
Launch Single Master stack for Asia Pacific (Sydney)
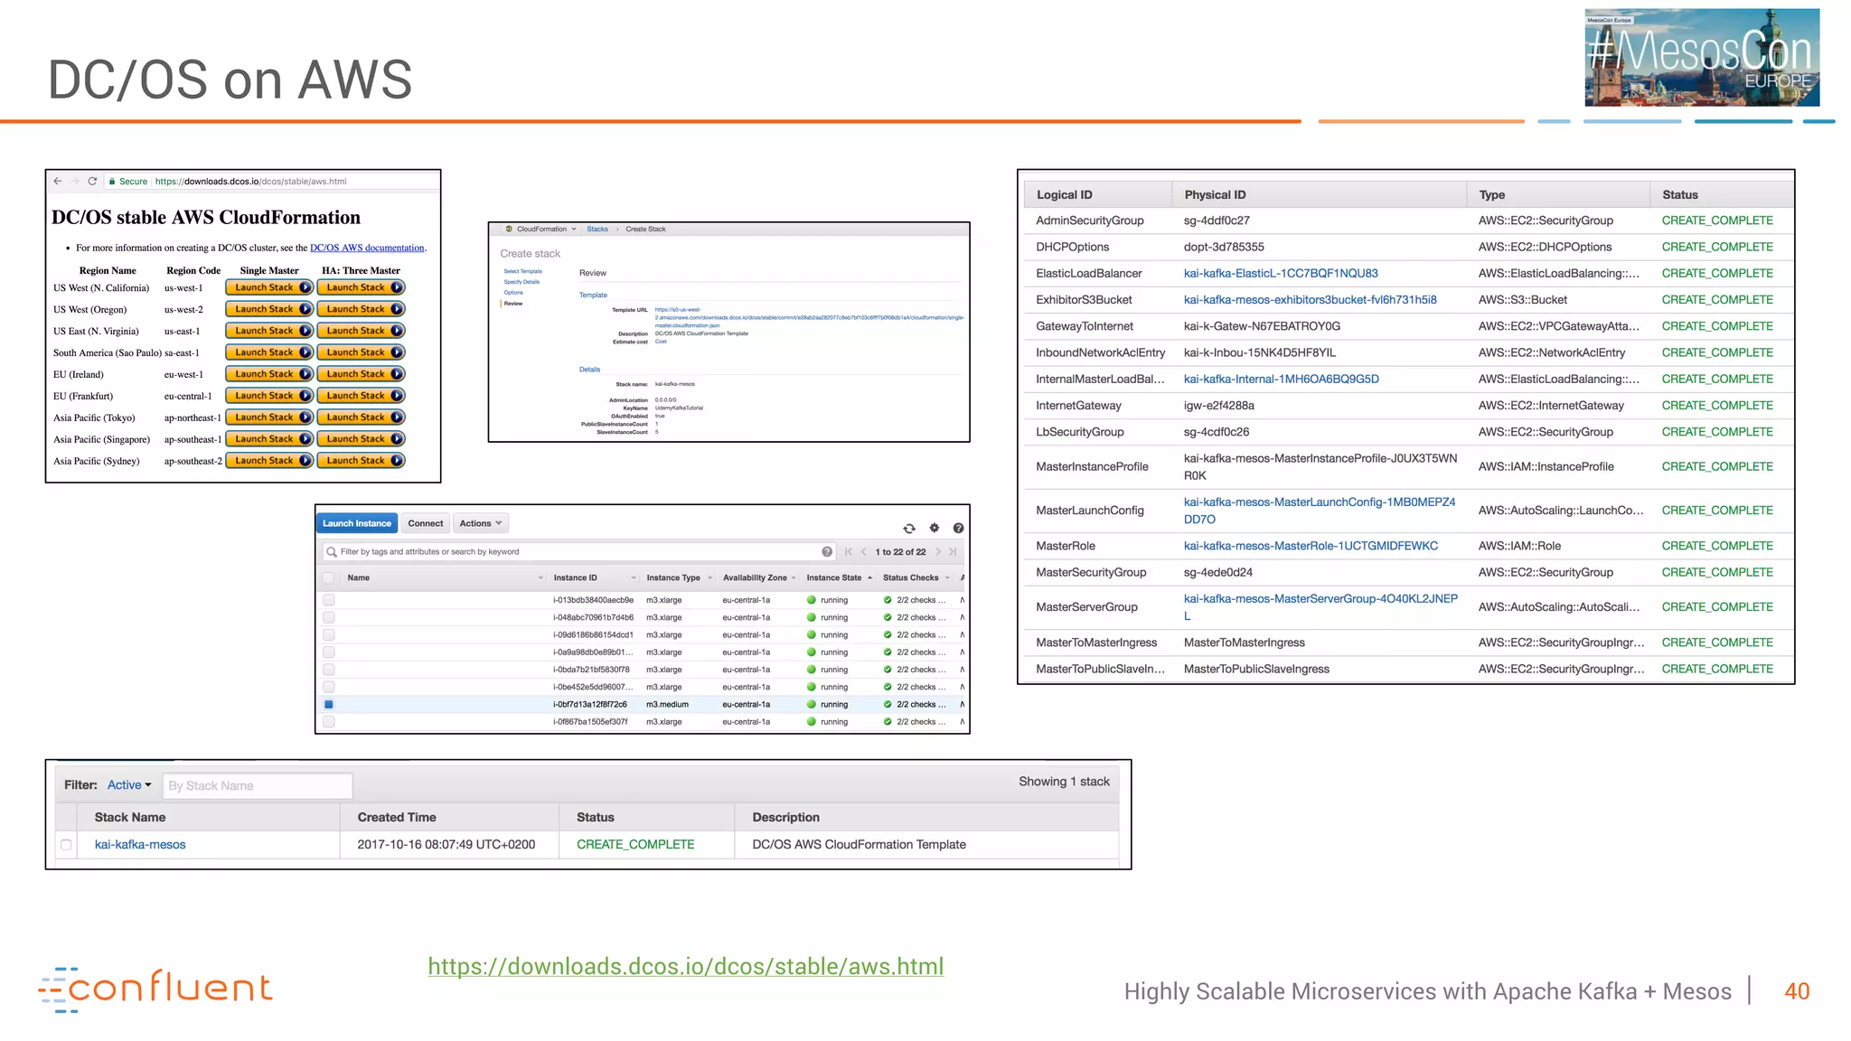(x=269, y=461)
